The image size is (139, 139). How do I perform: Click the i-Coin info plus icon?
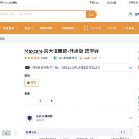tap(100, 58)
